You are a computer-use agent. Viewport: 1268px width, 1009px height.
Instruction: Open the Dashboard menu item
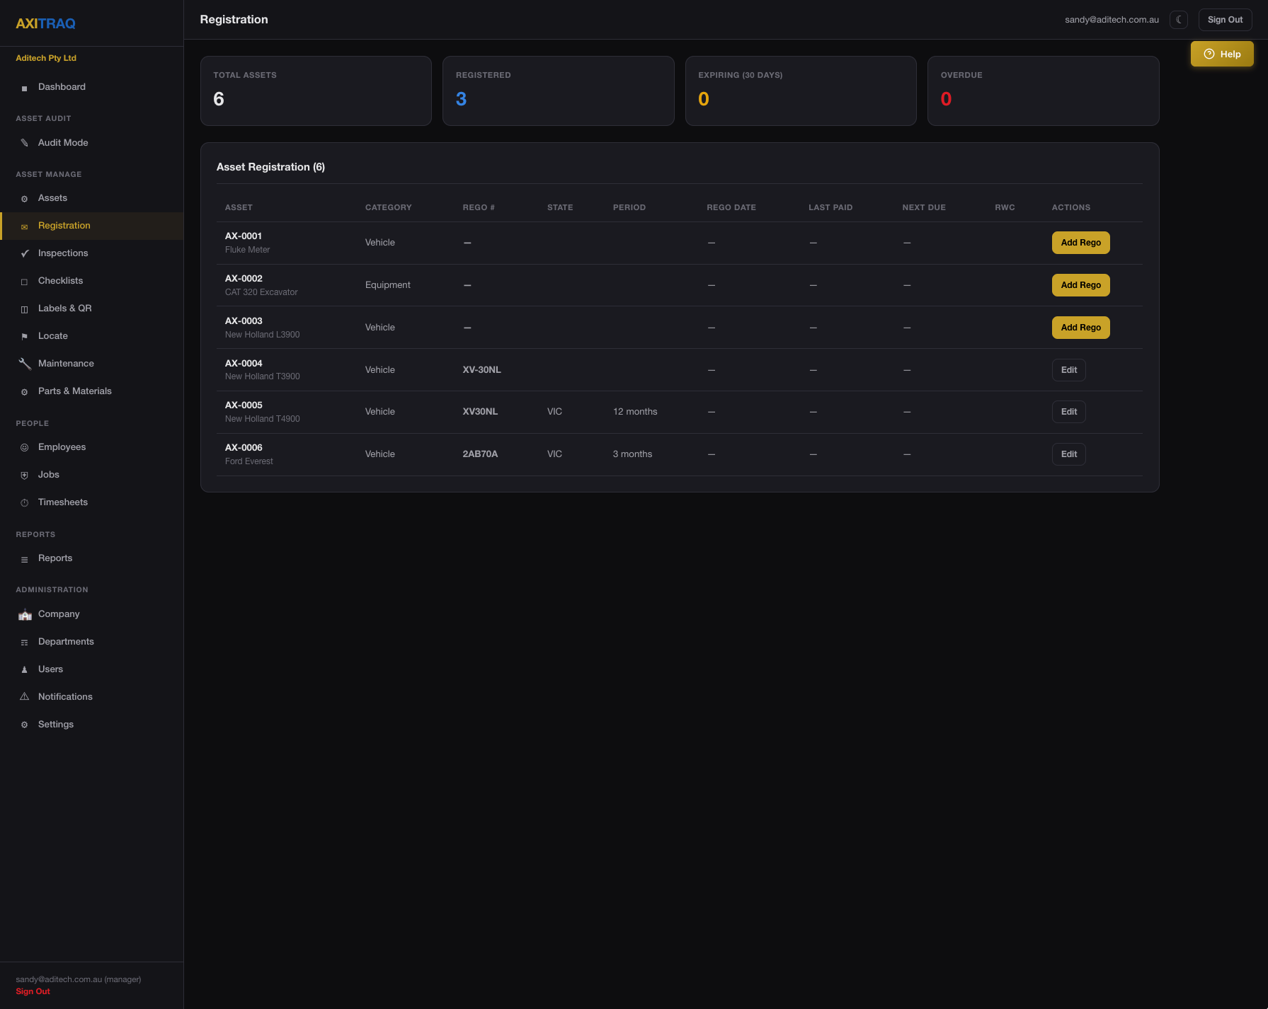pos(92,87)
